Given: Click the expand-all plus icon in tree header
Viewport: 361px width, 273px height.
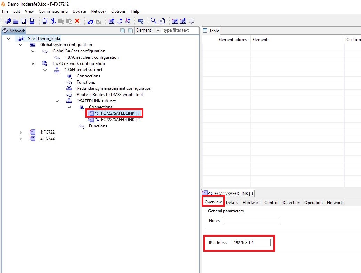Looking at the screenshot, I should (x=123, y=31).
